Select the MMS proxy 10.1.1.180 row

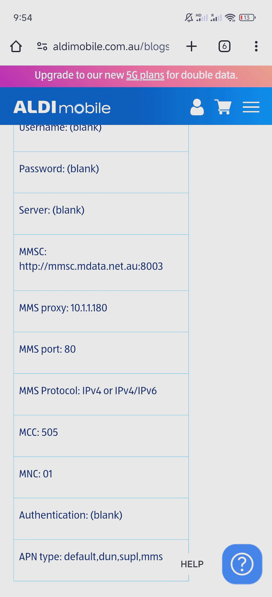(x=101, y=311)
